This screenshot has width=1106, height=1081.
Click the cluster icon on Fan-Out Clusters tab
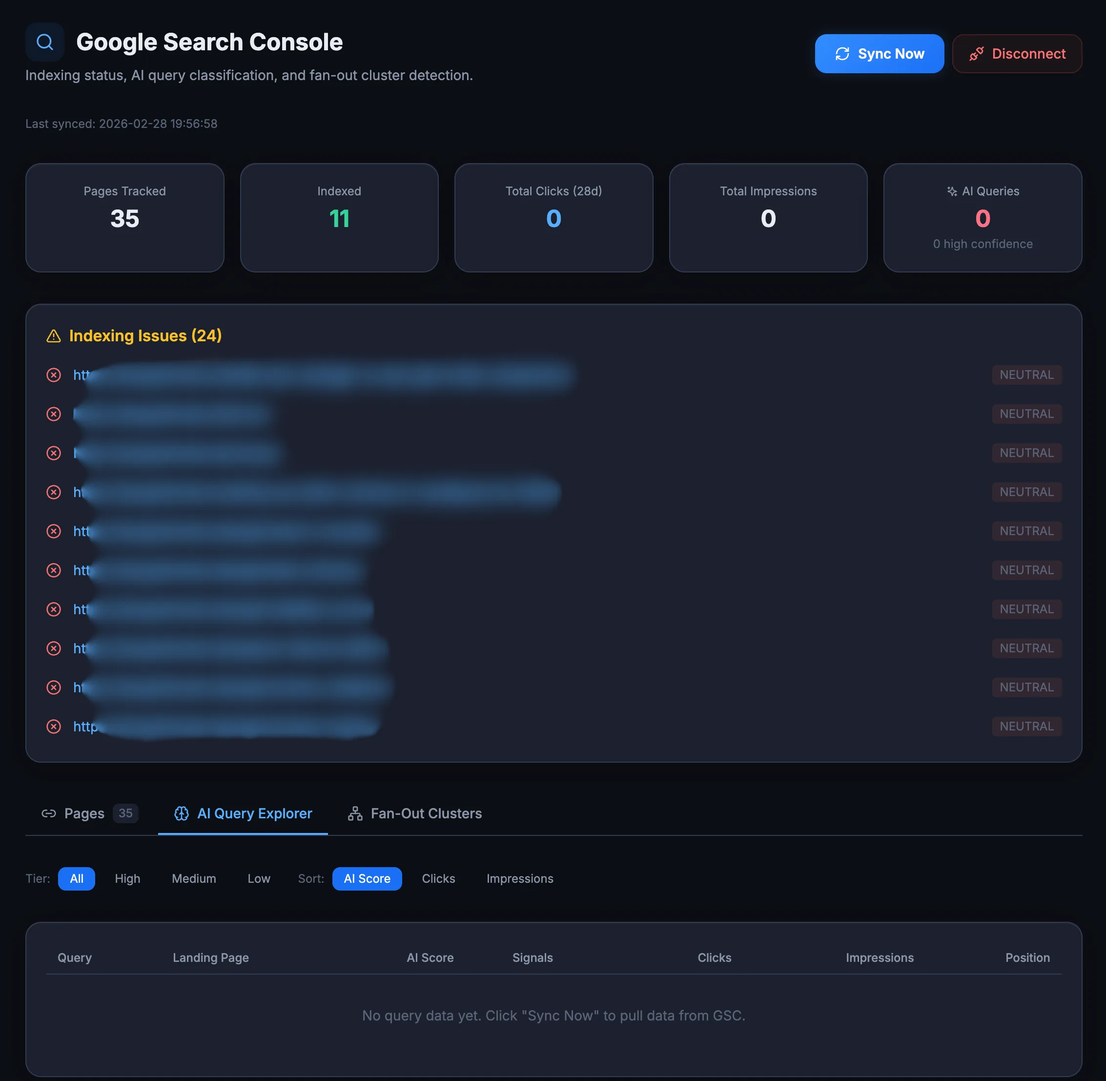pyautogui.click(x=355, y=813)
